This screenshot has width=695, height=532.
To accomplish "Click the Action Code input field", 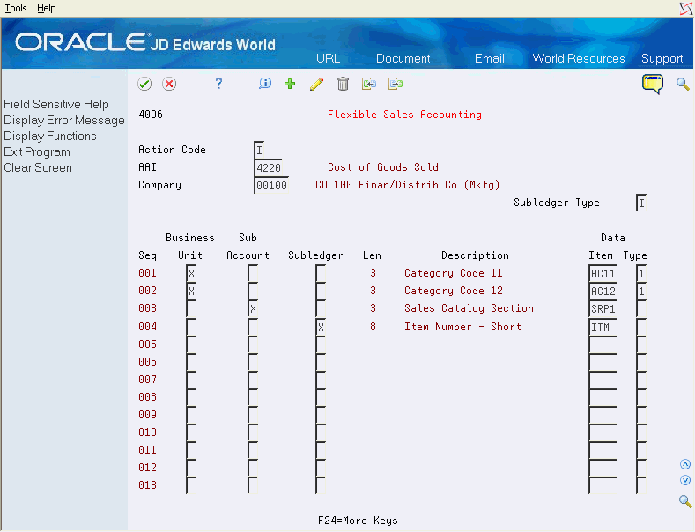I will (260, 150).
